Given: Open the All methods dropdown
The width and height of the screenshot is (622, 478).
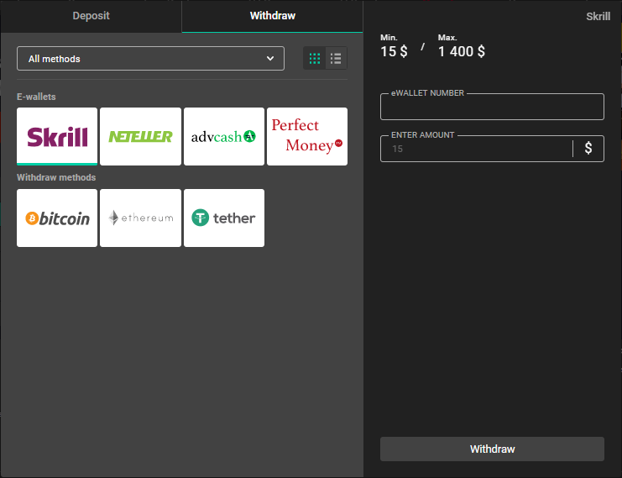Looking at the screenshot, I should point(151,58).
